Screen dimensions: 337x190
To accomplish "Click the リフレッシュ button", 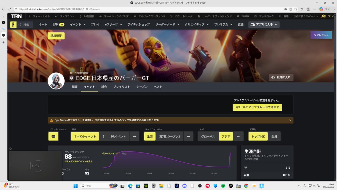I will coord(321,35).
